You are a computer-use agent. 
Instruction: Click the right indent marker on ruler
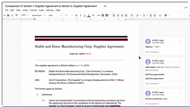pos(126,19)
